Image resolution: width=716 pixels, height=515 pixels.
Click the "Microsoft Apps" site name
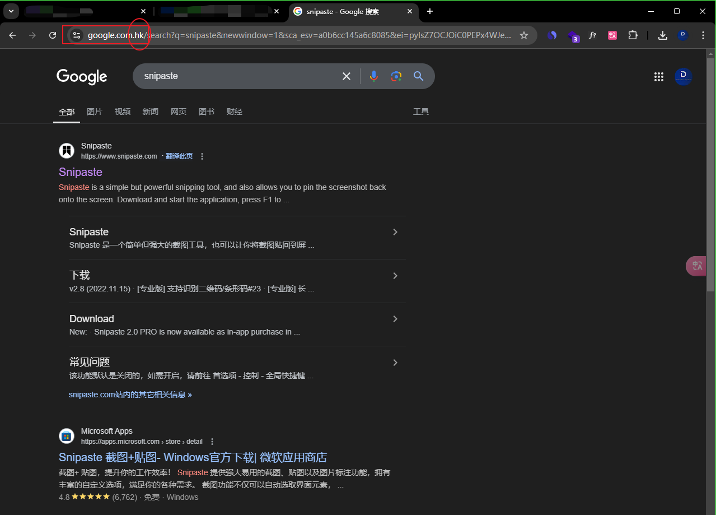pyautogui.click(x=107, y=431)
